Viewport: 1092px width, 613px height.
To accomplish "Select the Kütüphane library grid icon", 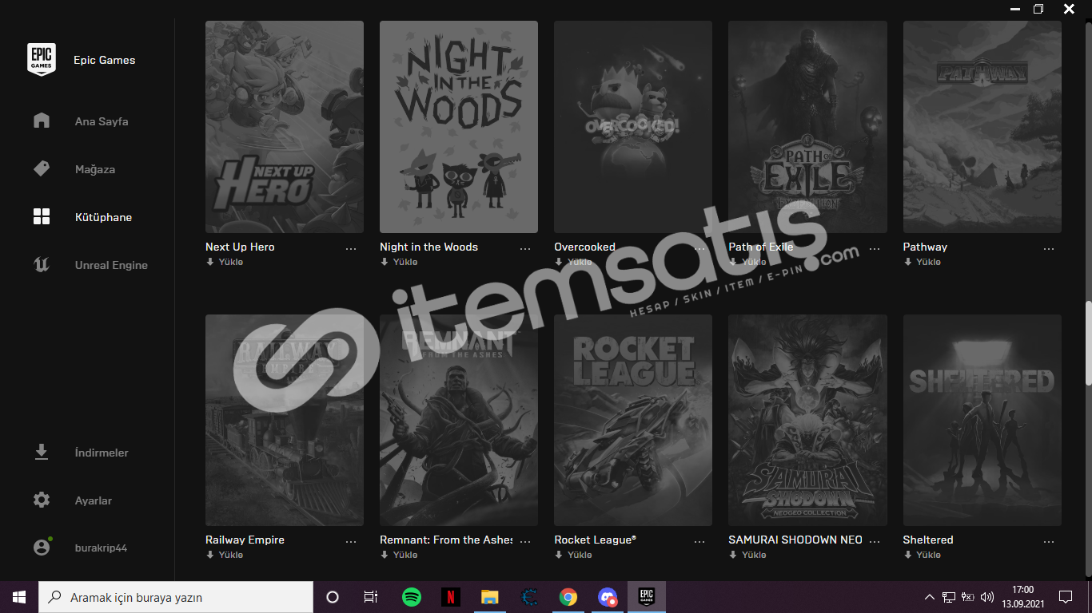I will 42,216.
